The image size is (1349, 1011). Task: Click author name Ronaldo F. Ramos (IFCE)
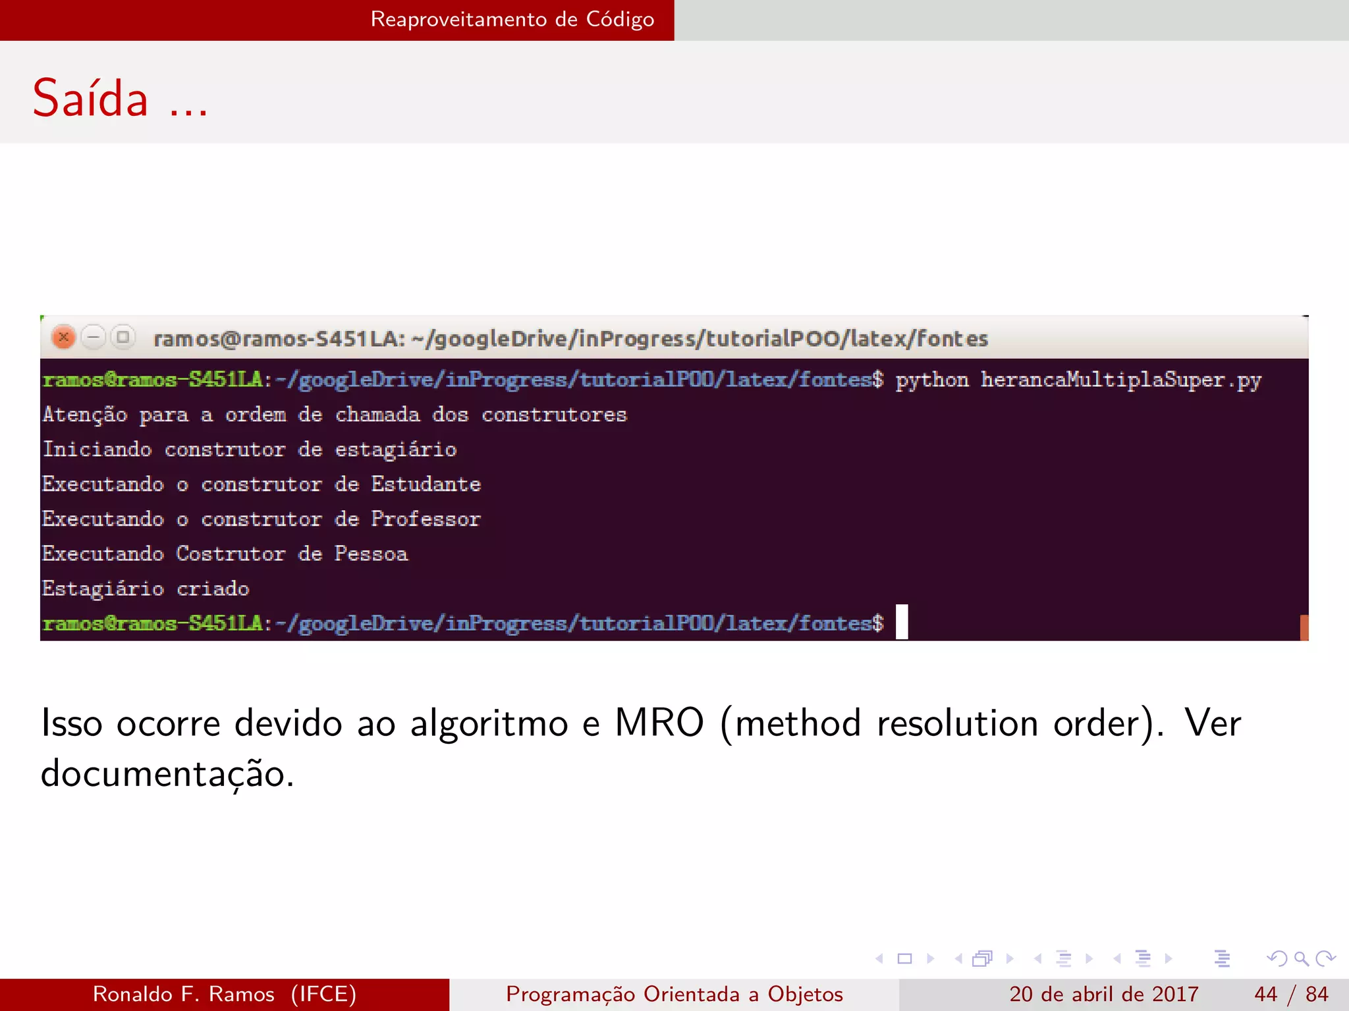pos(225,994)
